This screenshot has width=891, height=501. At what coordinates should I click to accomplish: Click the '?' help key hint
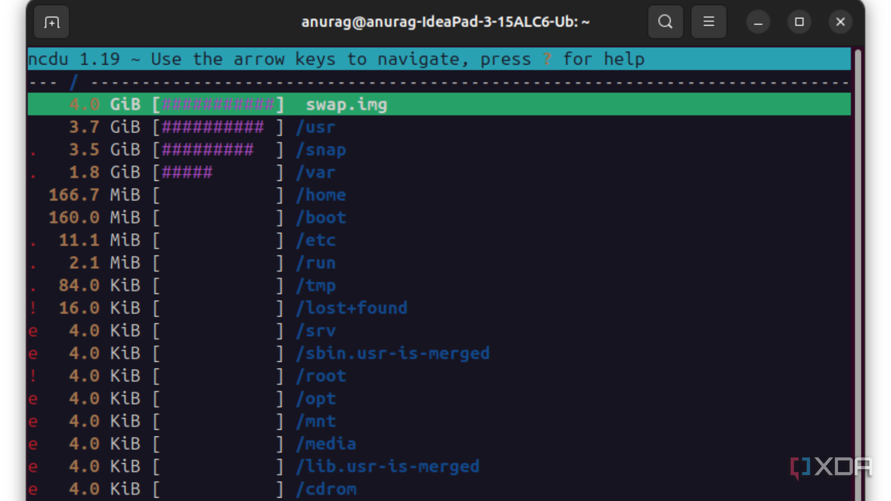pyautogui.click(x=547, y=59)
